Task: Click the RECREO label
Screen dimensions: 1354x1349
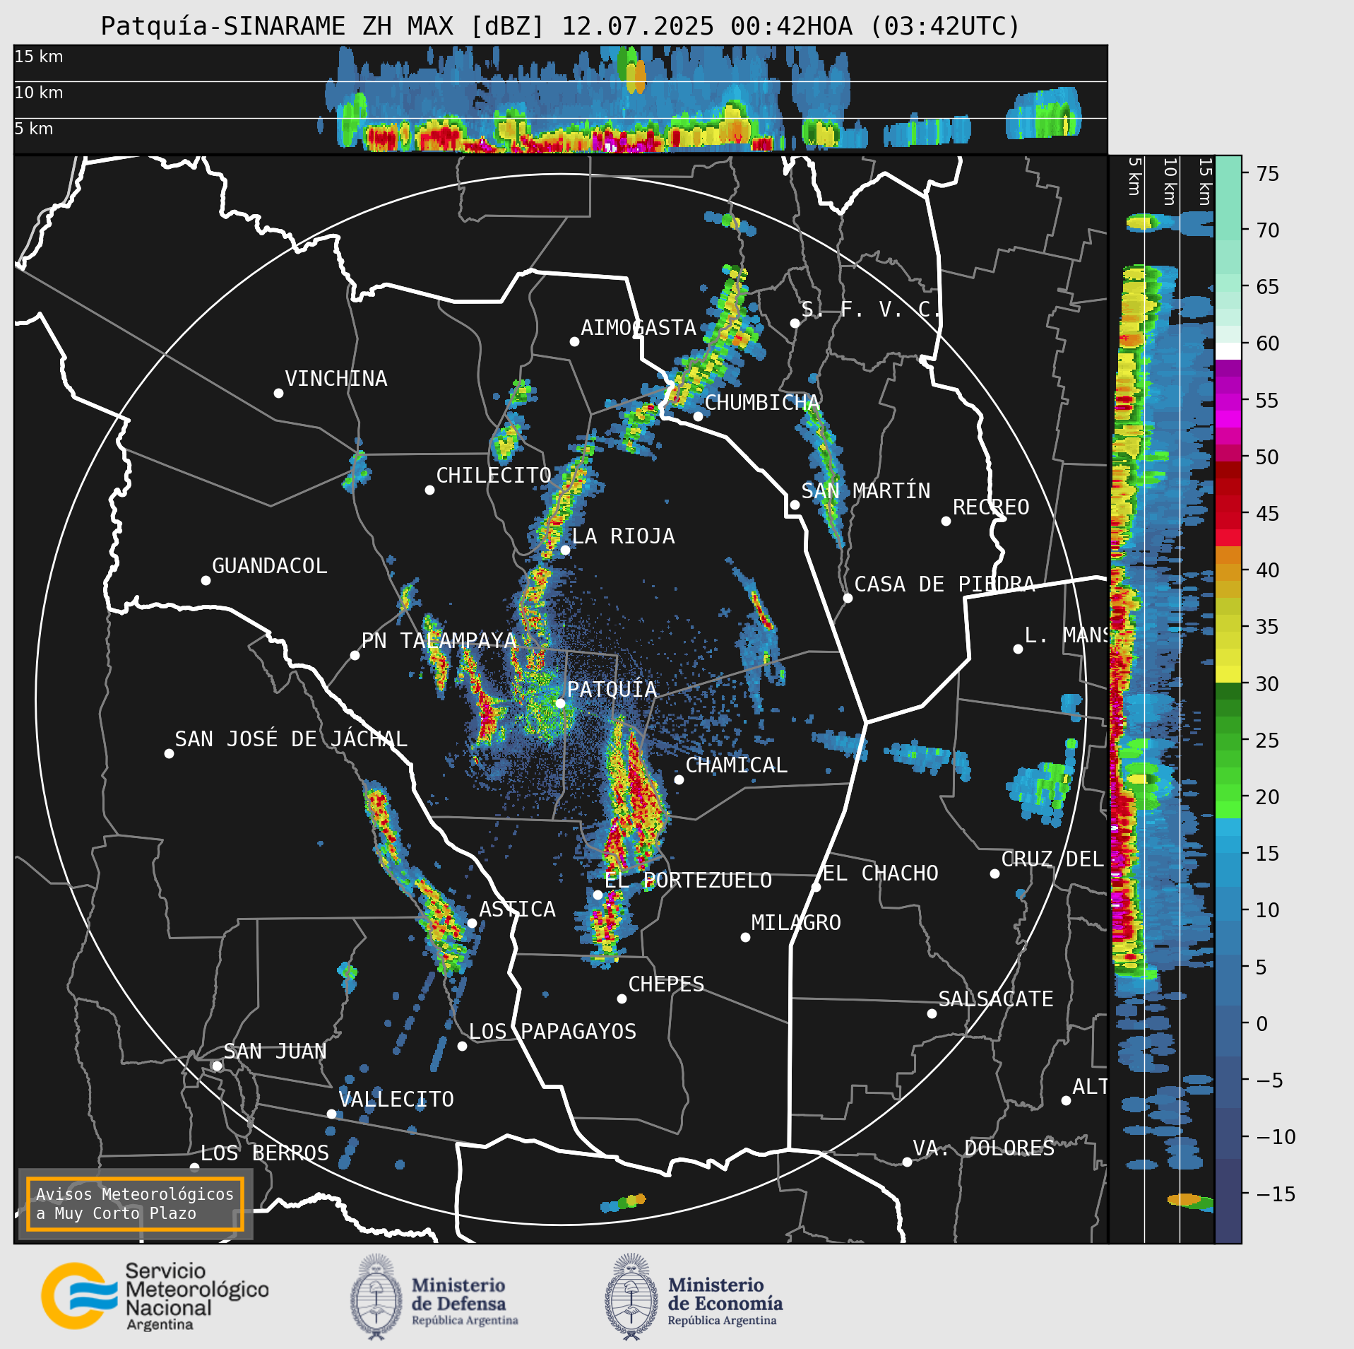Action: (x=991, y=507)
